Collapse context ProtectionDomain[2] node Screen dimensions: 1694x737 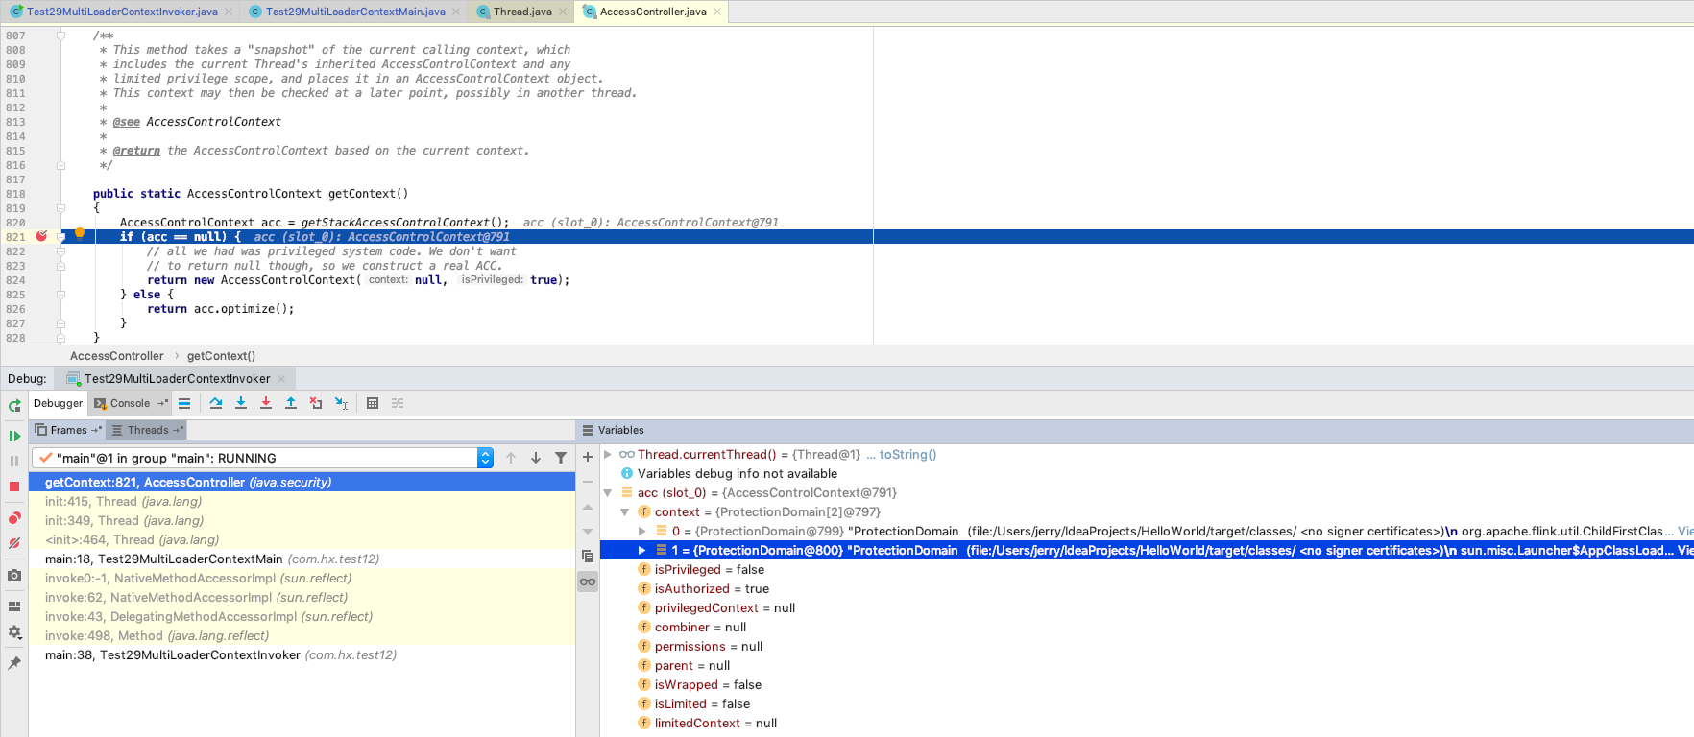click(624, 511)
